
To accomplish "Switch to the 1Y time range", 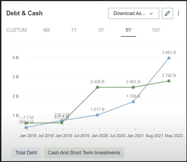I will (x=74, y=30).
